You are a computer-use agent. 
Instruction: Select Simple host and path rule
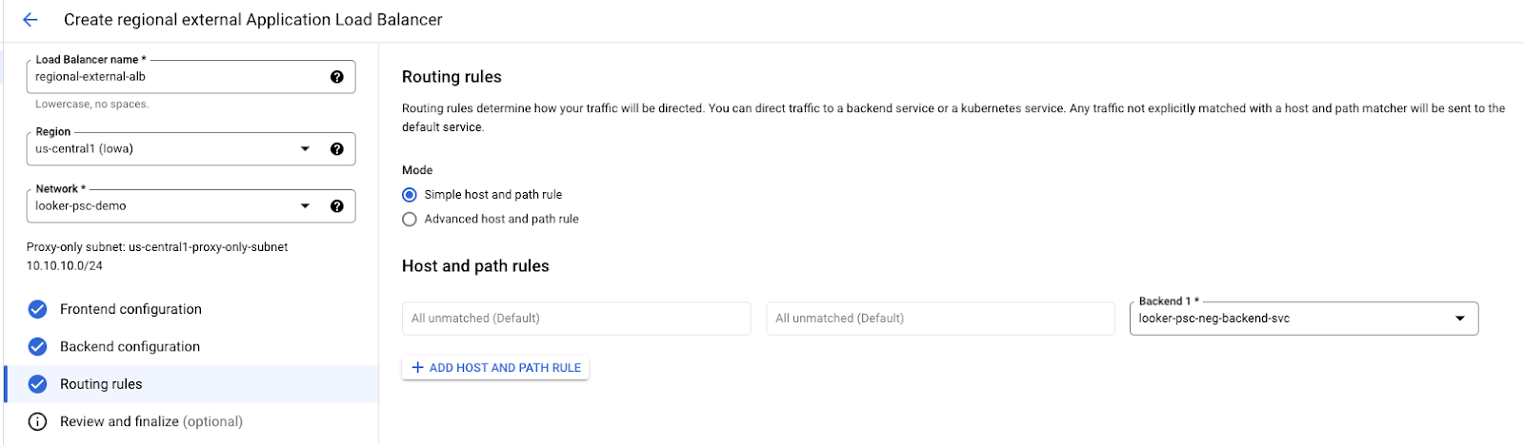pyautogui.click(x=410, y=195)
